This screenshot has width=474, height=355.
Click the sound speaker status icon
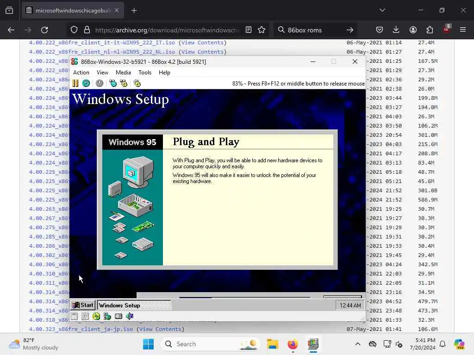click(130, 316)
